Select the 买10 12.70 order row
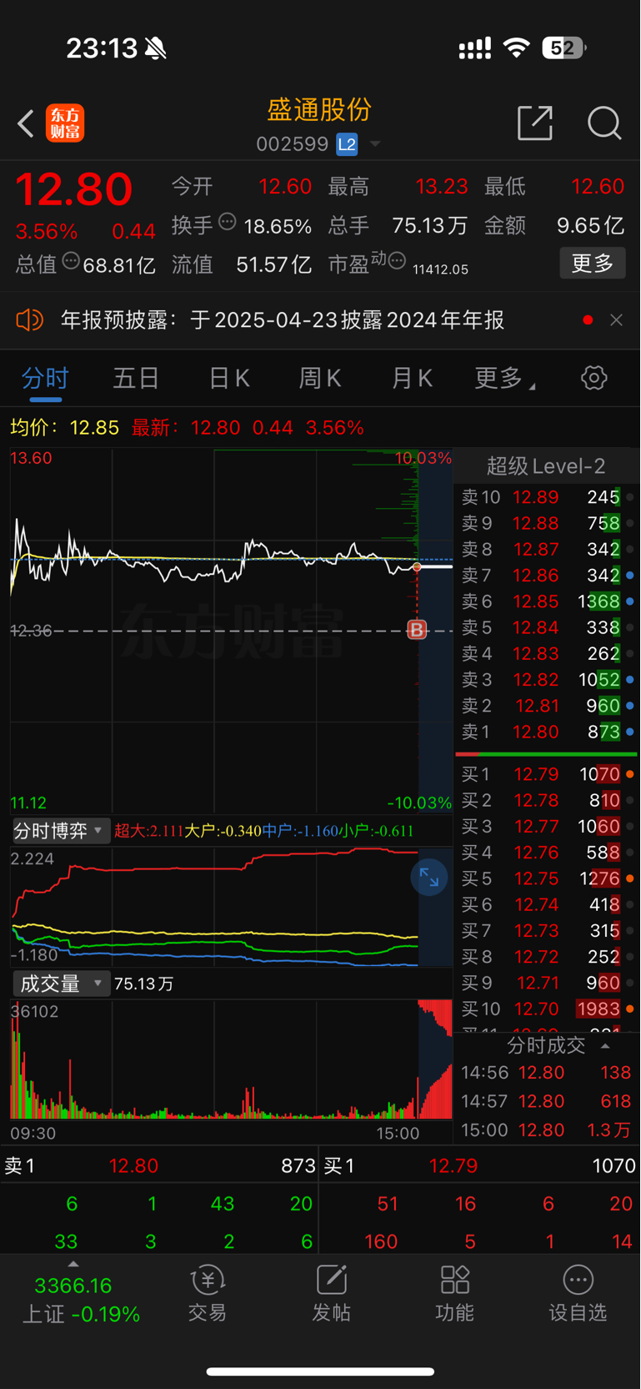The width and height of the screenshot is (641, 1389). [546, 1009]
